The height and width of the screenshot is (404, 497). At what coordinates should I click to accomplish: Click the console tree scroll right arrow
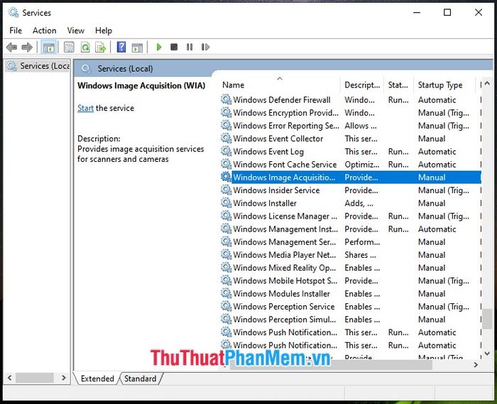point(64,378)
